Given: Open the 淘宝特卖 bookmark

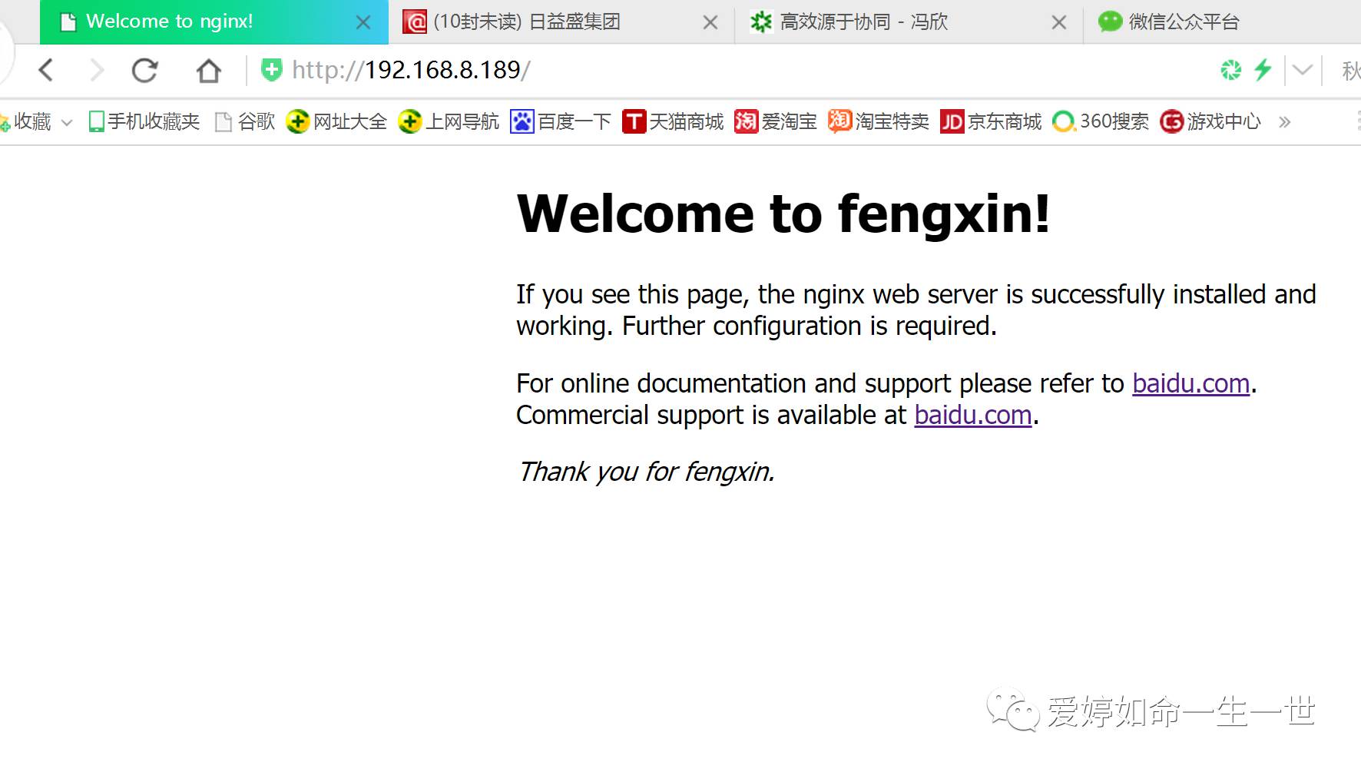Looking at the screenshot, I should tap(879, 121).
